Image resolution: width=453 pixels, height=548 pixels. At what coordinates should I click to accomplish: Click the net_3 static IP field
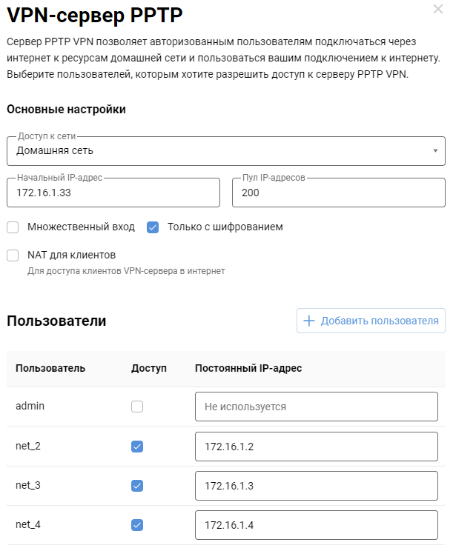tap(316, 486)
